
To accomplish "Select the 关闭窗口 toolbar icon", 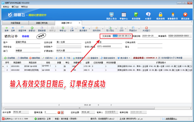I will pos(146,29).
